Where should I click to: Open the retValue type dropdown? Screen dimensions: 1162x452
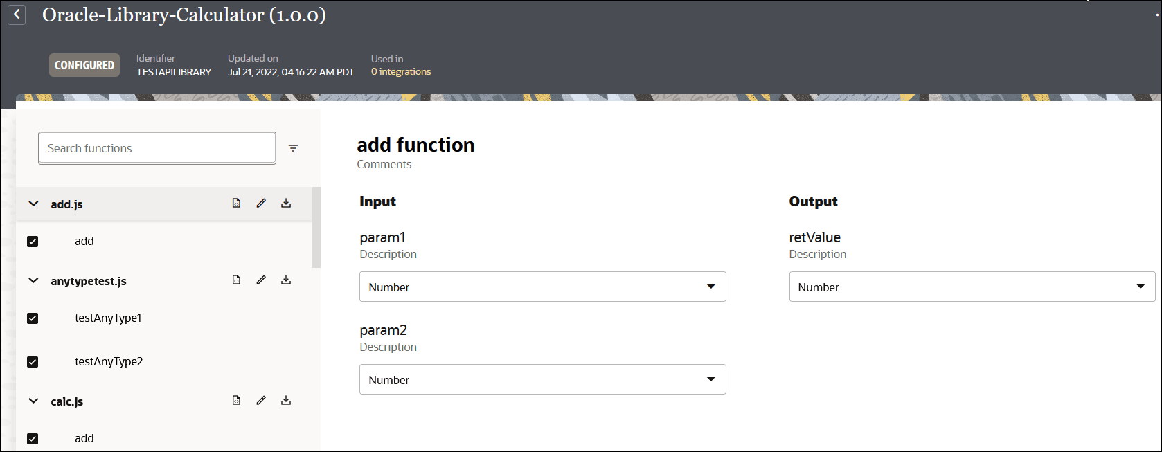[x=972, y=287]
